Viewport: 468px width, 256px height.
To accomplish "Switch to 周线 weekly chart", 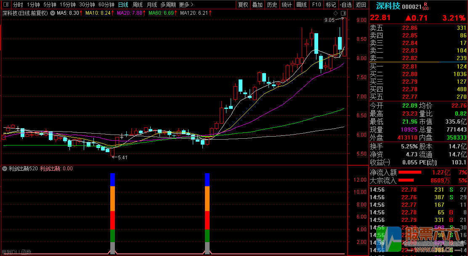I will 137,5.
